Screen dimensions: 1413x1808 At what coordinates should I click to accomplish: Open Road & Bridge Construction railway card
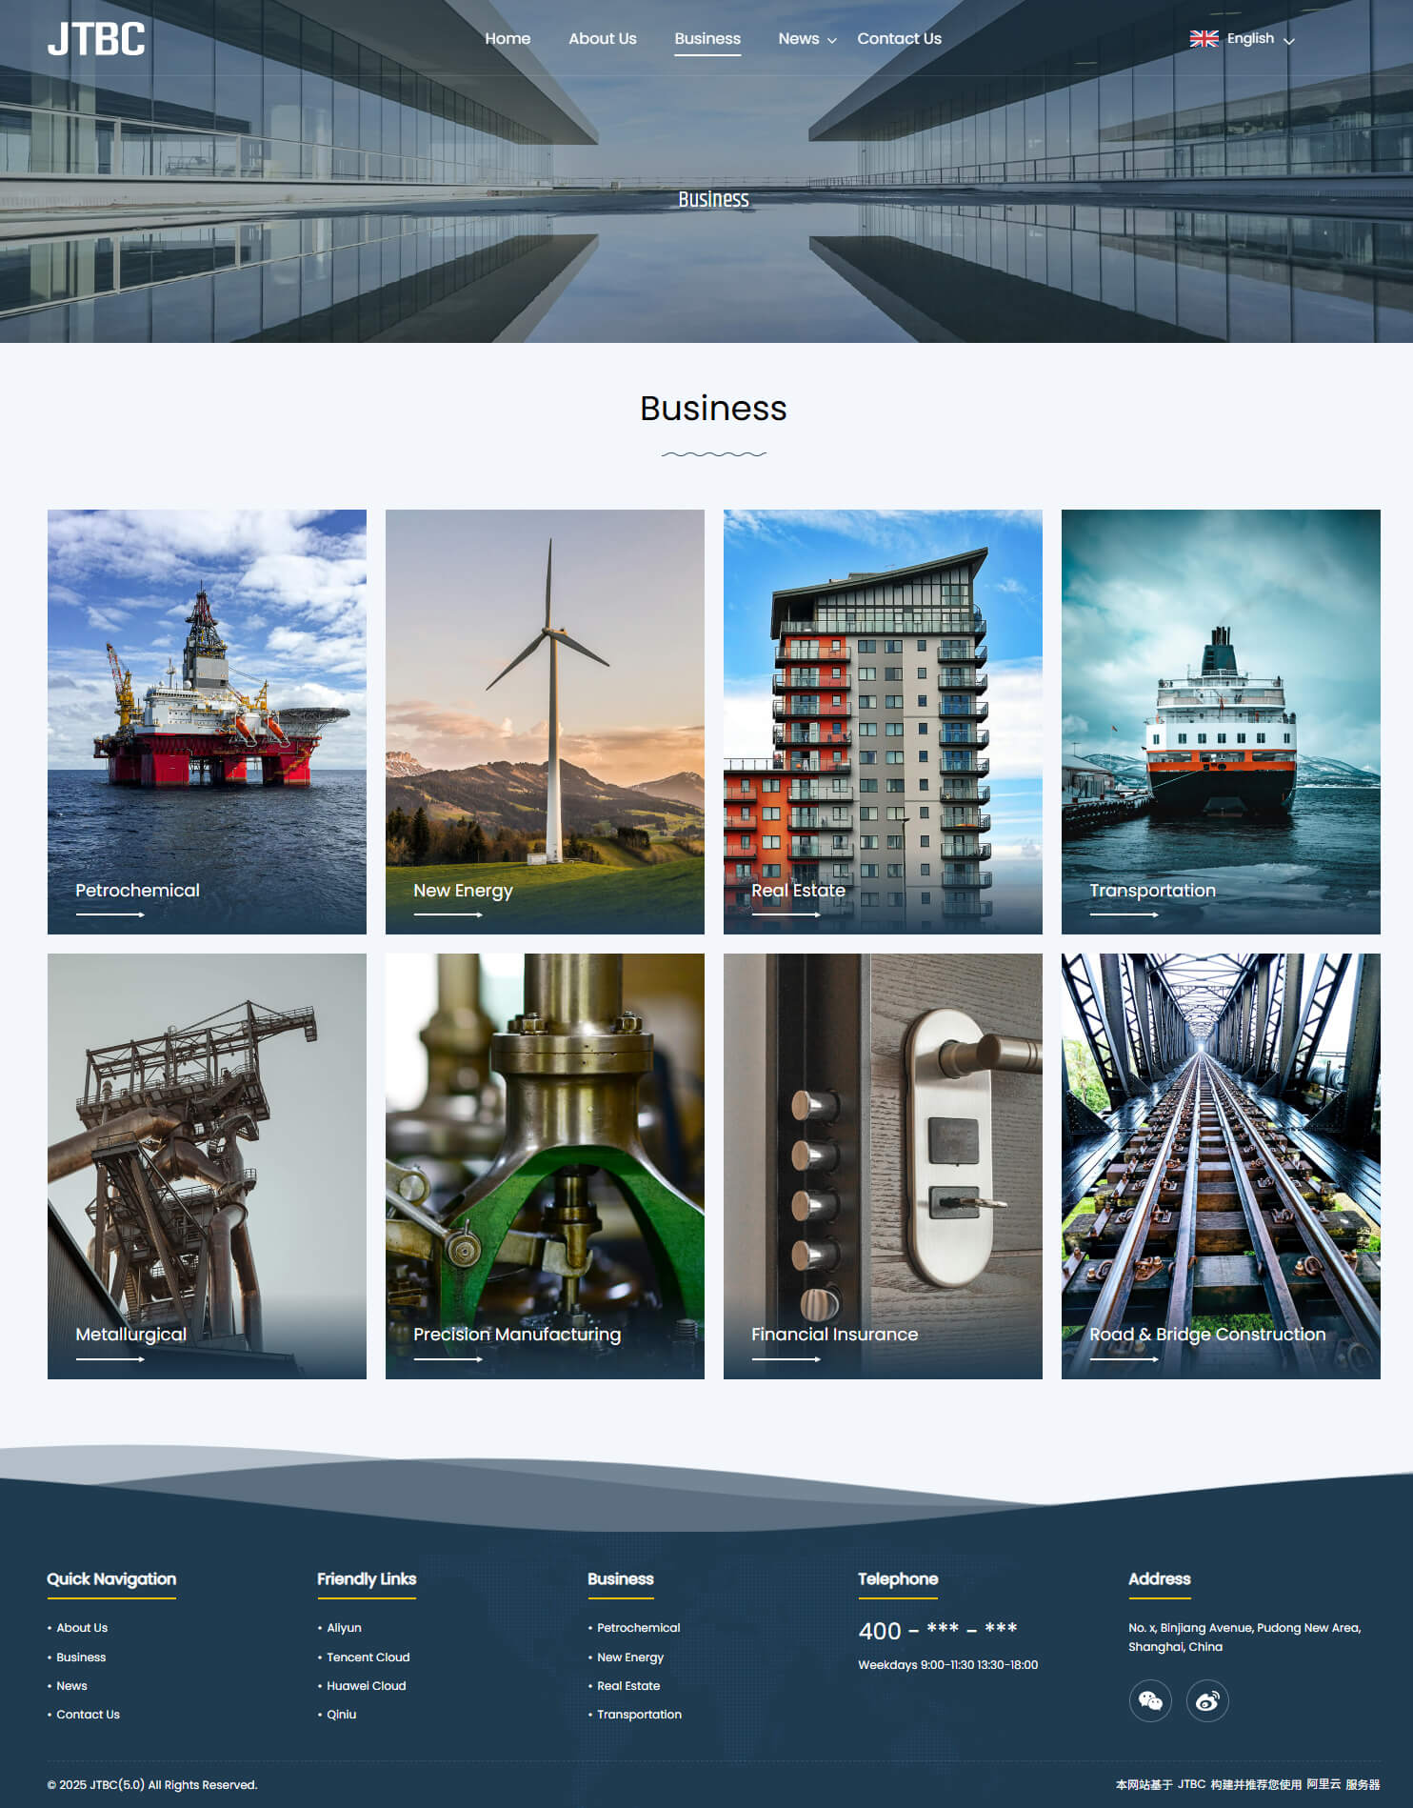coord(1221,1166)
